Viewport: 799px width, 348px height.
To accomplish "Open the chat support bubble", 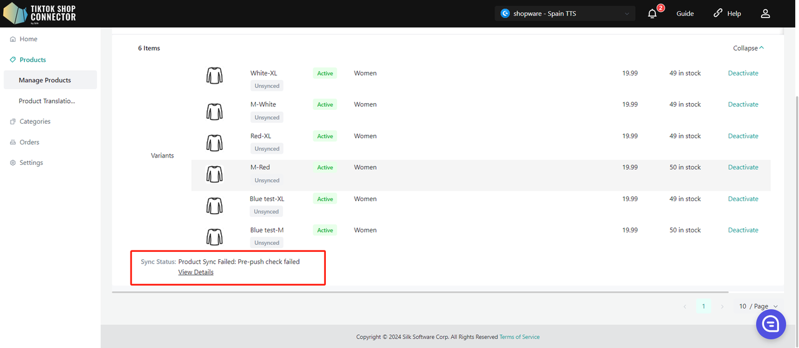I will coord(770,324).
